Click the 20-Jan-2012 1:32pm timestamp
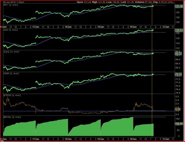 point(13,2)
